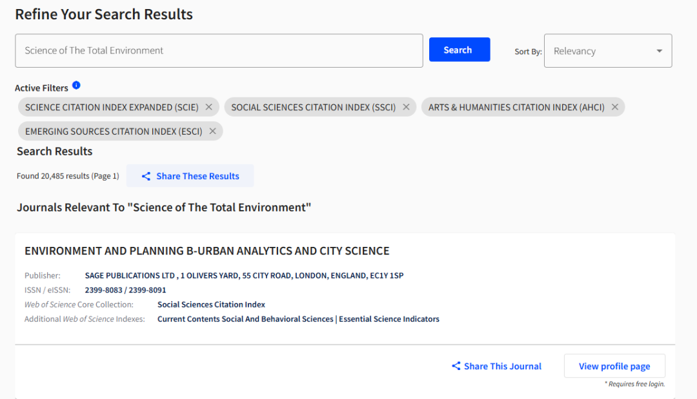Click Share This Journal text
Image resolution: width=697 pixels, height=399 pixels.
pos(503,366)
